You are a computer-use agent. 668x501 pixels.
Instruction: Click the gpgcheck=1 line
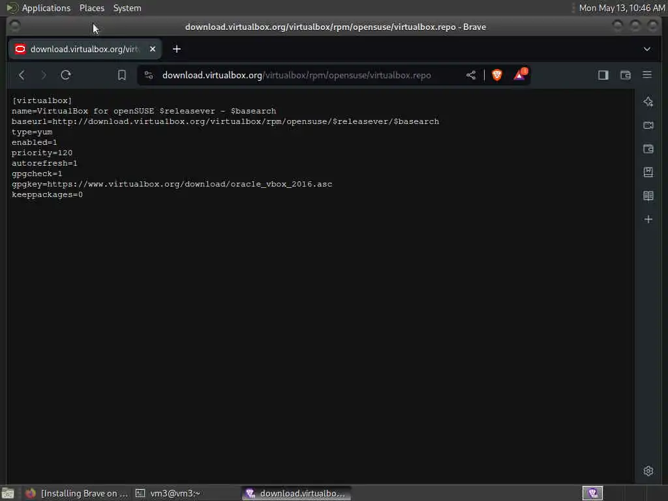[37, 174]
